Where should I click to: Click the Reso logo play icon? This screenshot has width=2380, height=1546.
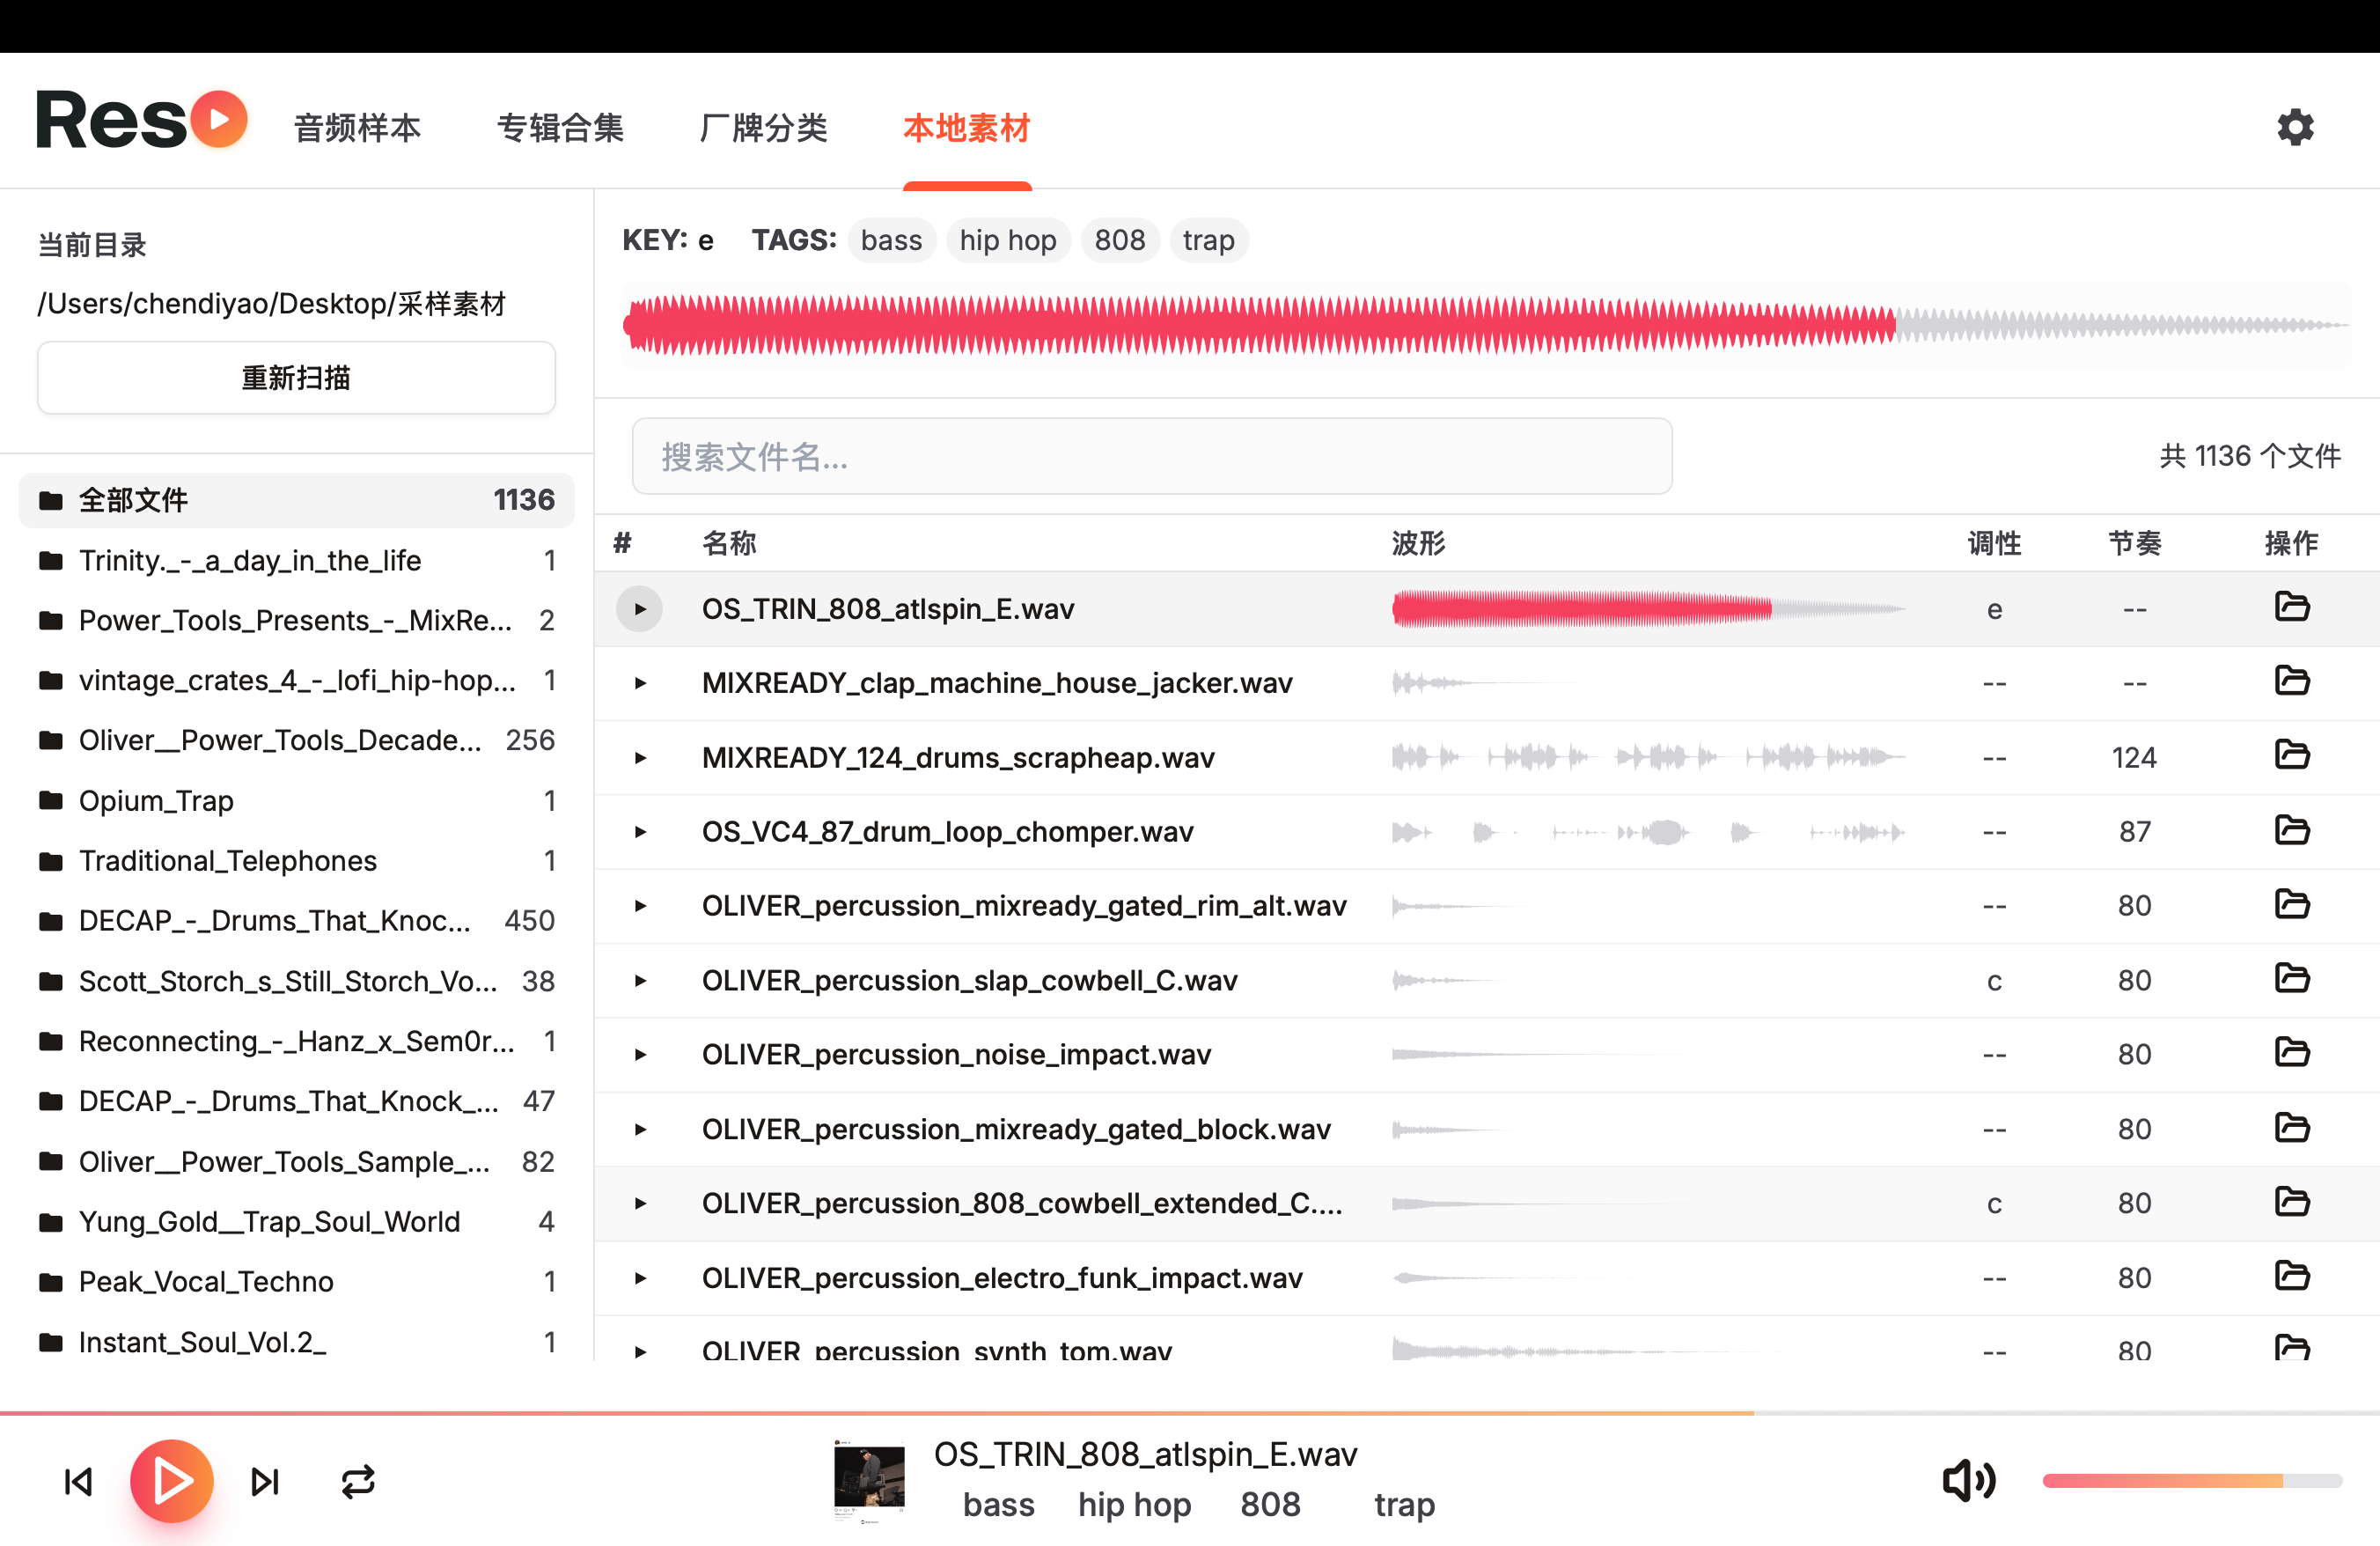[221, 118]
